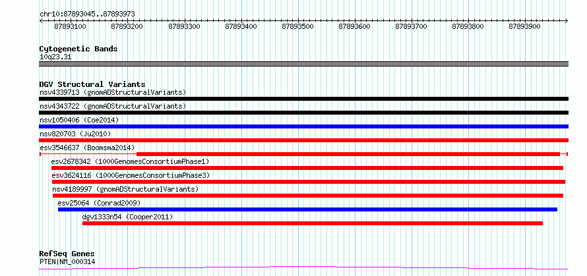Open the PTEN|NM_000314 gene label
587x276 pixels.
pos(67,262)
